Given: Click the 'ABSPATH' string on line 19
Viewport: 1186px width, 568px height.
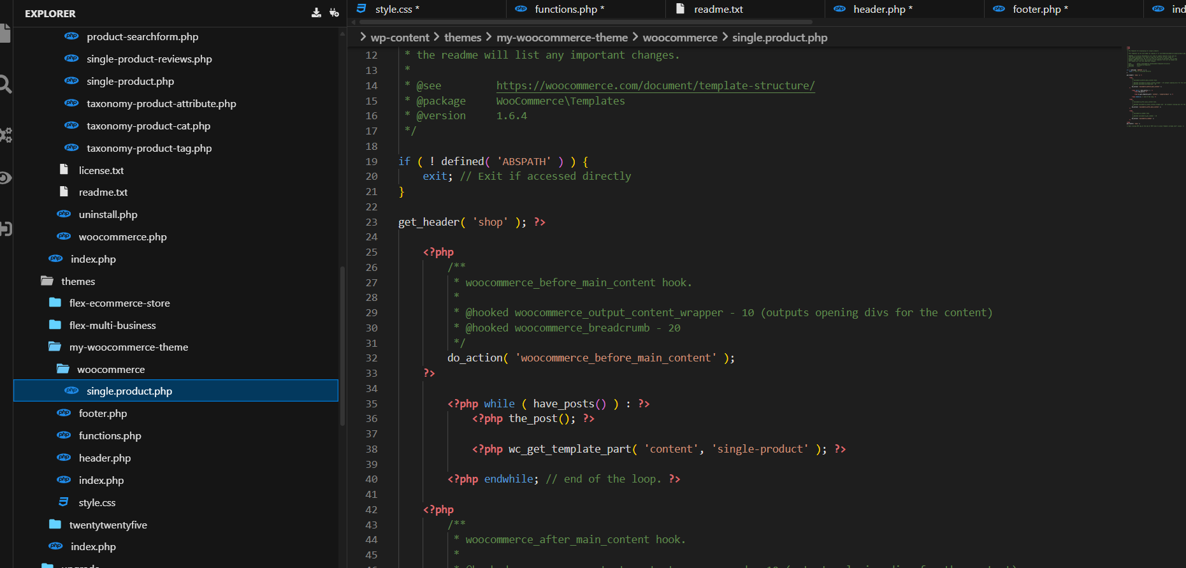Looking at the screenshot, I should [x=524, y=161].
